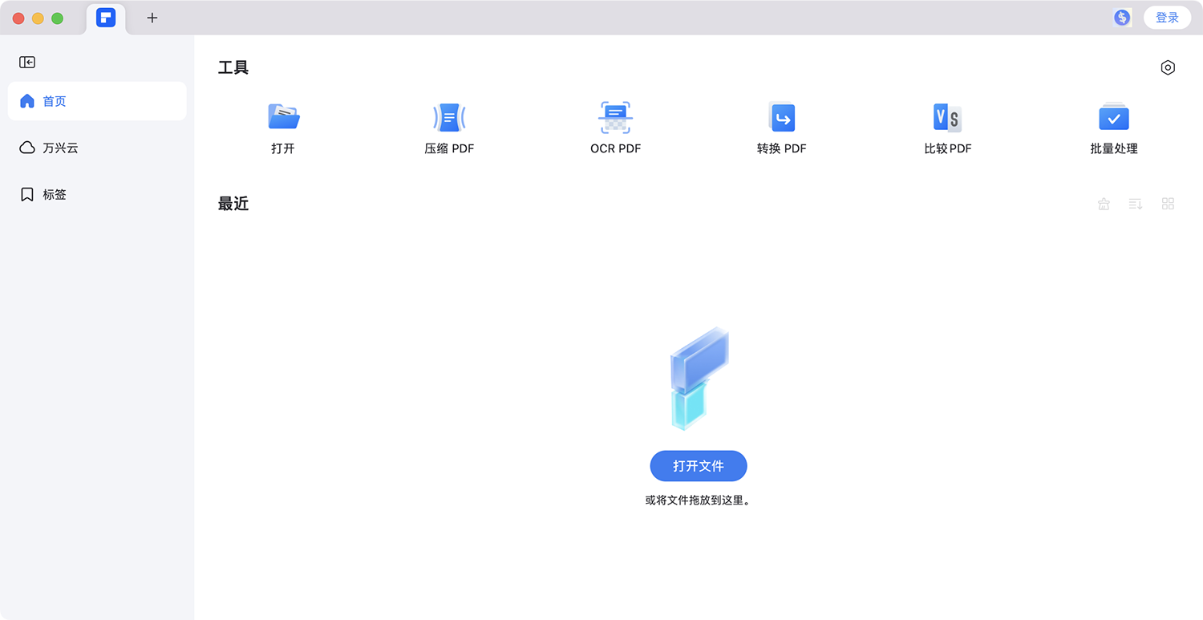Image resolution: width=1203 pixels, height=620 pixels.
Task: Click the file drop area illustration
Action: pos(698,377)
